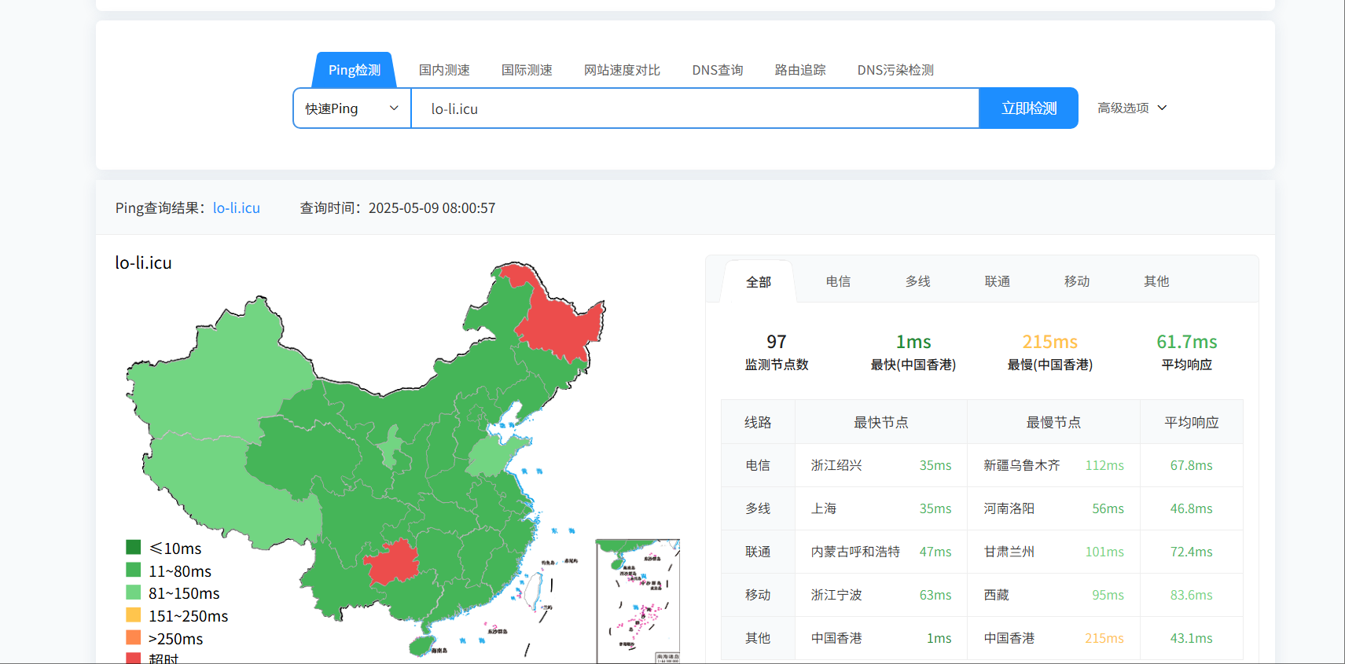The image size is (1345, 664).
Task: Switch to 国内测速 tab
Action: click(x=444, y=70)
